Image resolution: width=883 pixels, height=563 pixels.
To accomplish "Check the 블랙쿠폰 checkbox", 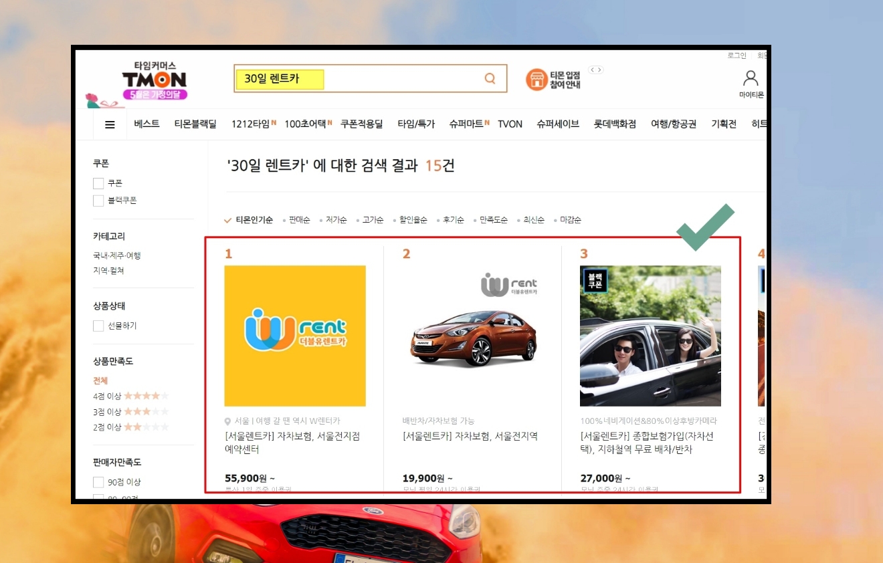I will (98, 201).
